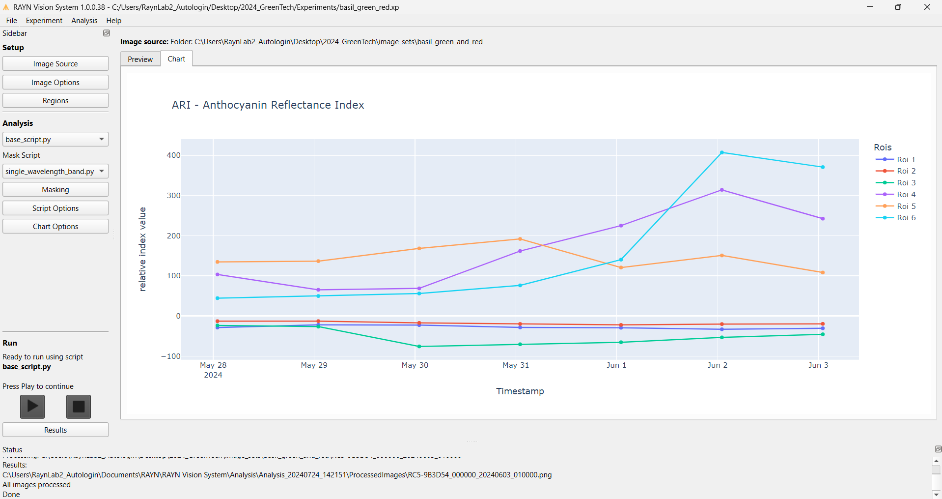Screen dimensions: 942x499
Task: Click the Jun 3 axis tick label
Action: (x=818, y=365)
